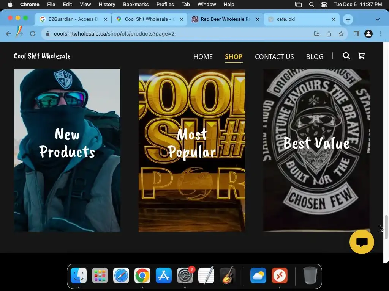The height and width of the screenshot is (291, 389).
Task: Expand the tab search dropdown arrow
Action: click(377, 19)
